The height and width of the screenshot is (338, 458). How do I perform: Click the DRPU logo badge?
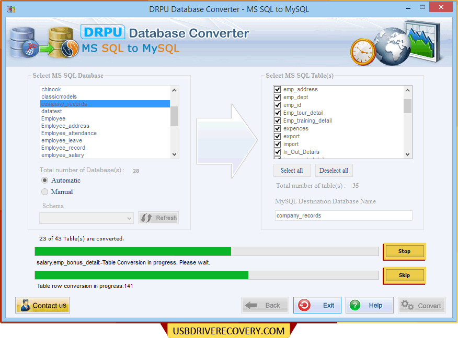[x=103, y=32]
